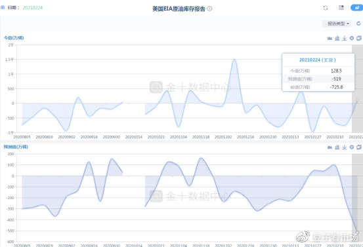Click the 美国EIA原油库存报告 title text
Viewport: 363px width, 247px height.
coord(179,9)
